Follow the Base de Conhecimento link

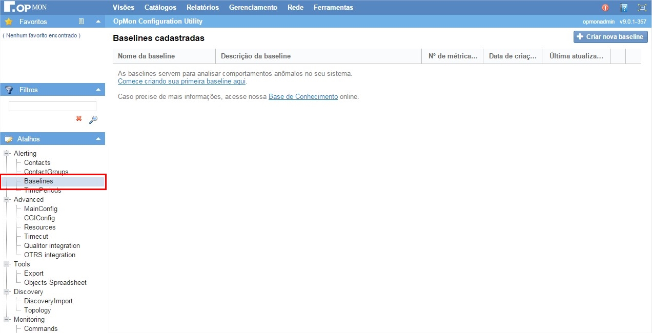pos(303,96)
